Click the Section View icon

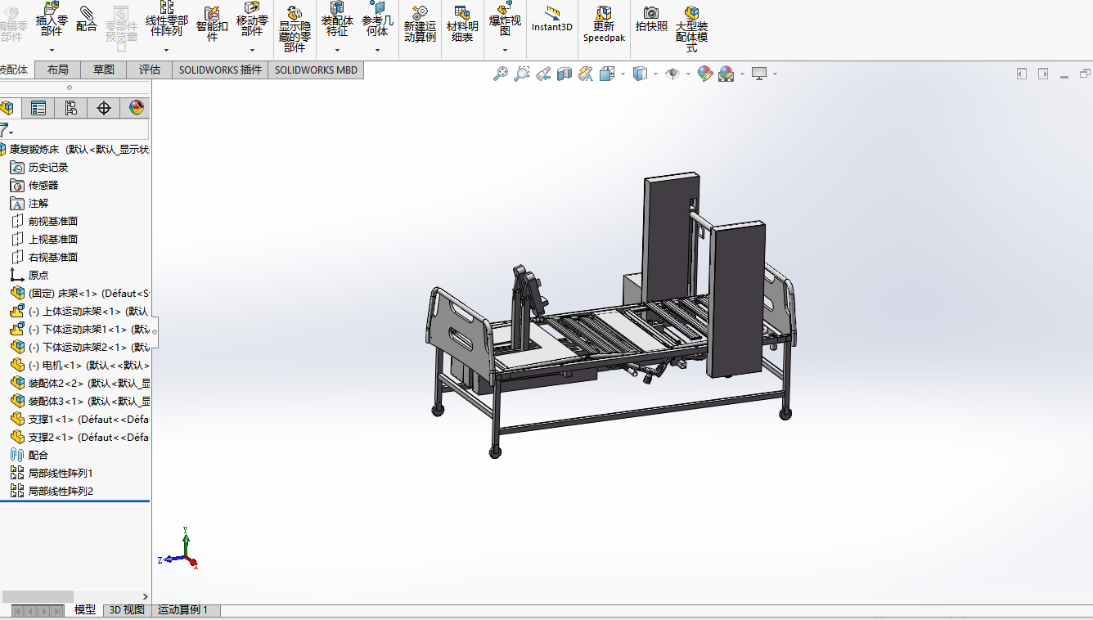tap(564, 74)
